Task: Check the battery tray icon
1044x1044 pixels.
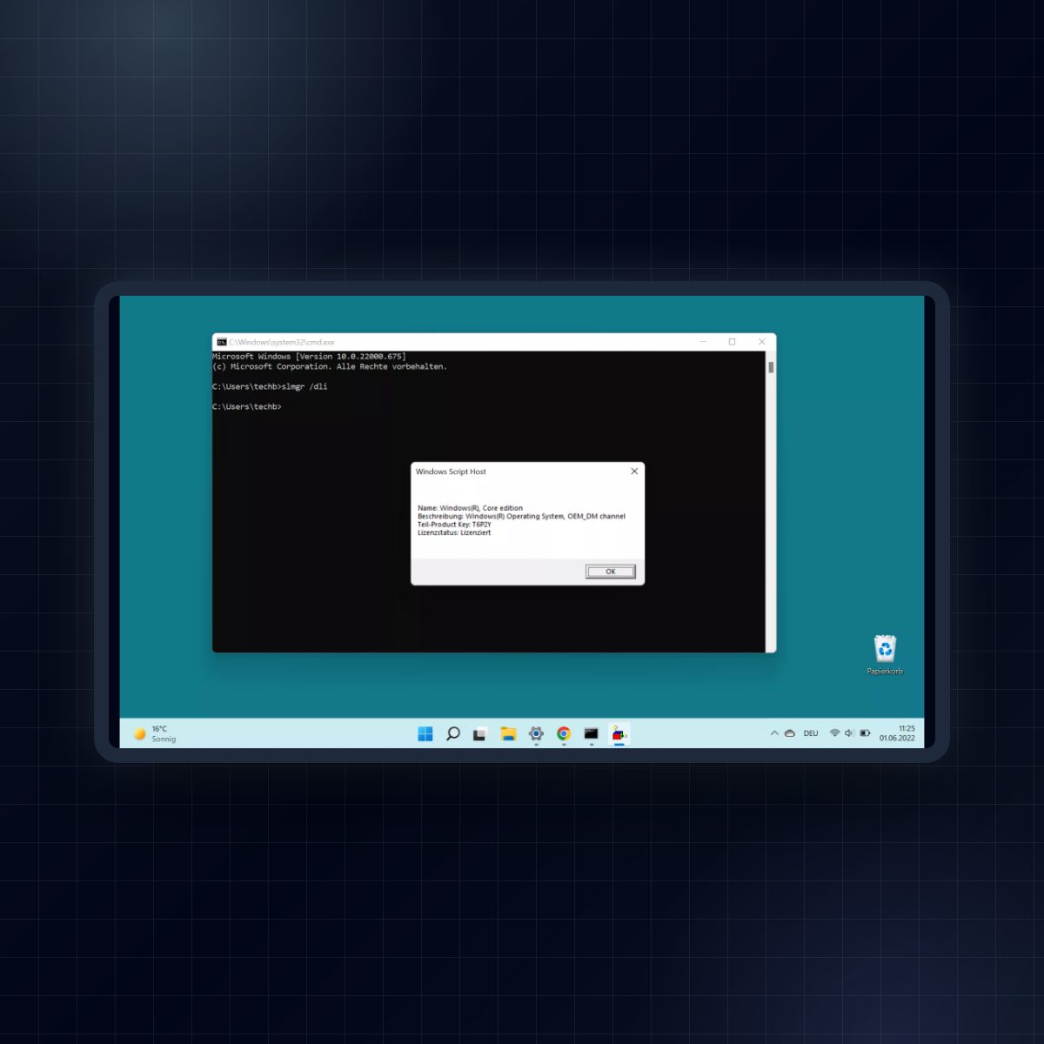Action: point(865,733)
